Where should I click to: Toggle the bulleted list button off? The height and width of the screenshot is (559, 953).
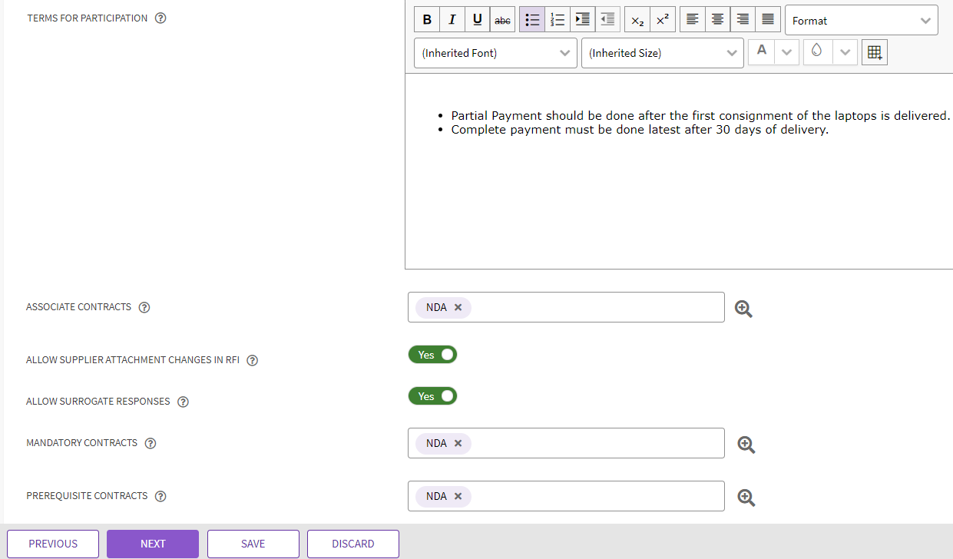coord(532,20)
